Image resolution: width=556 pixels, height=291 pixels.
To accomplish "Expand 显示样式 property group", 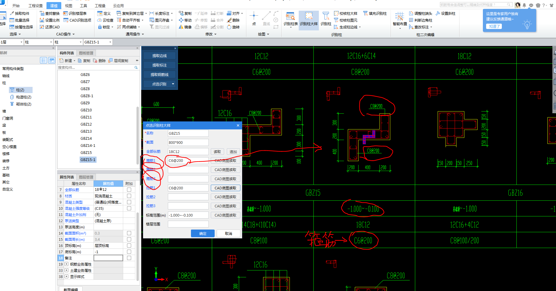I will point(67,277).
